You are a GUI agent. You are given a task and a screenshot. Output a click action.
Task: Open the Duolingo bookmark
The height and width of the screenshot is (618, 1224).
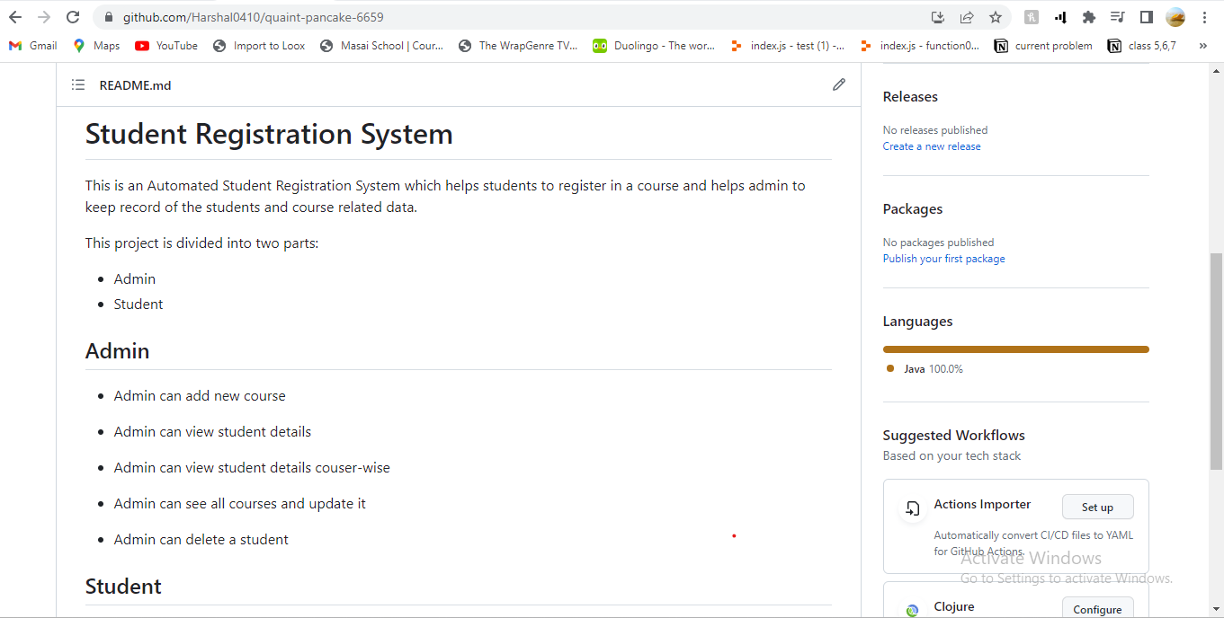tap(654, 46)
